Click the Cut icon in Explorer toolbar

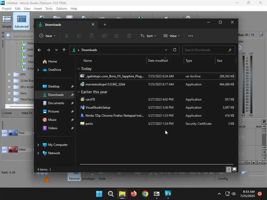tap(66, 36)
